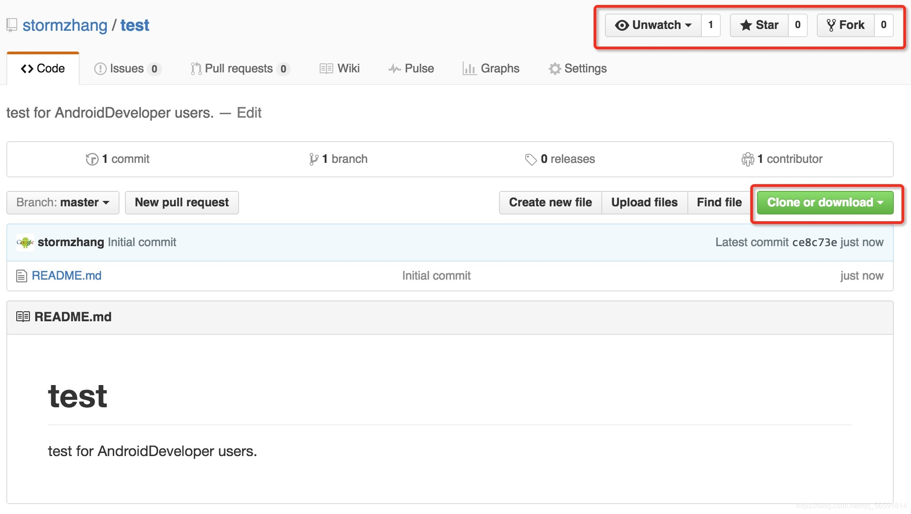Click the branch icon next to 1 branch

tap(313, 159)
